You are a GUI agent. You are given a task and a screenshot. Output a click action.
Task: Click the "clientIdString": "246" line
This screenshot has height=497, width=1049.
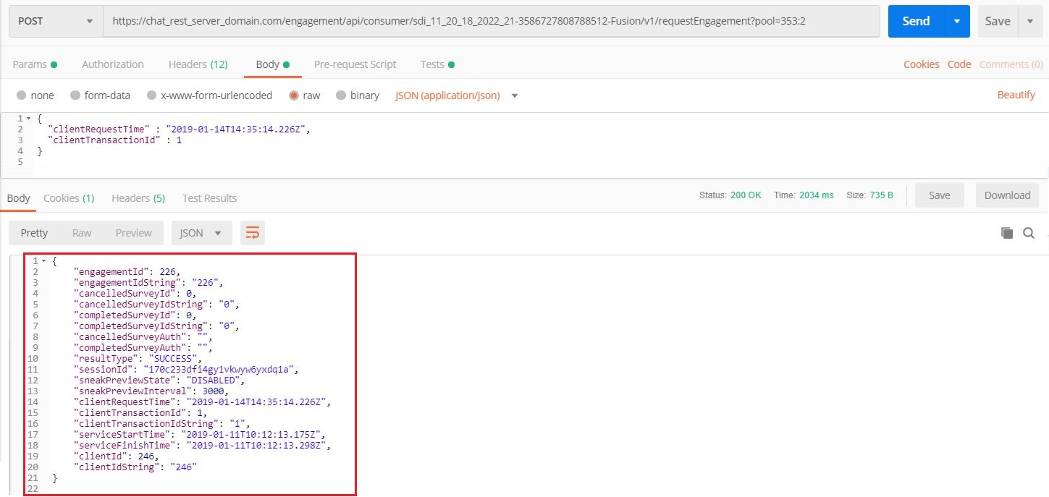pyautogui.click(x=135, y=467)
